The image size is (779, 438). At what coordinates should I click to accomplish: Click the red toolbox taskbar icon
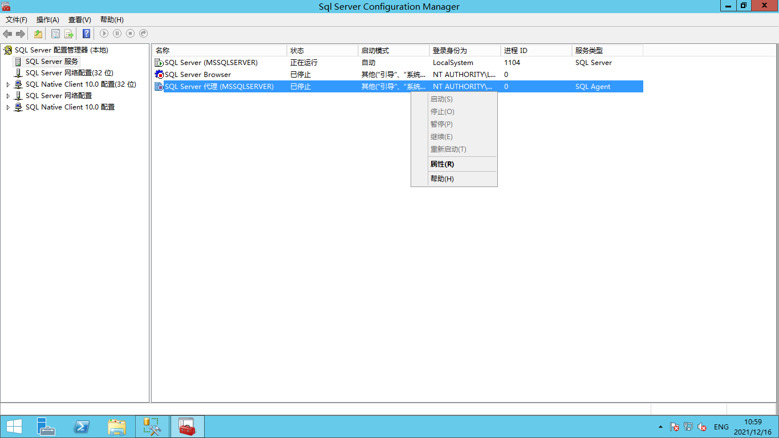coord(187,427)
